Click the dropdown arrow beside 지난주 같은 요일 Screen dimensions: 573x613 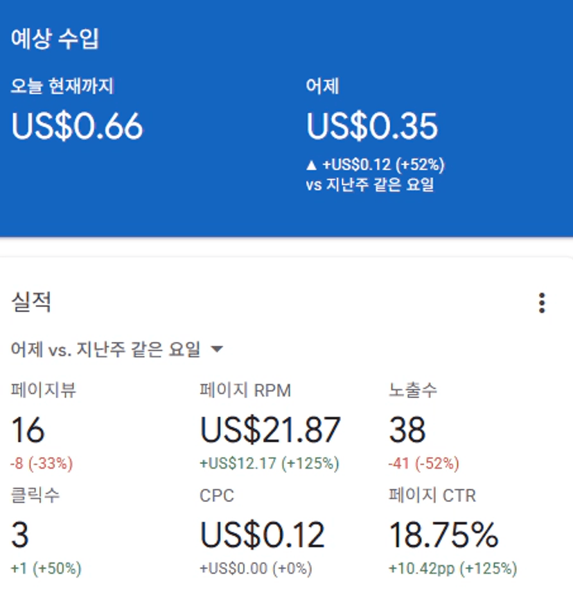coord(217,349)
